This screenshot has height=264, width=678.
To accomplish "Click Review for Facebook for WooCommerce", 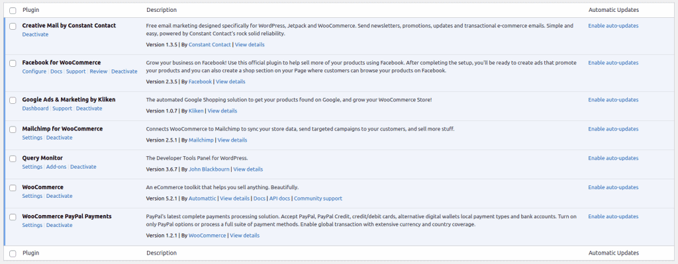I will 99,71.
